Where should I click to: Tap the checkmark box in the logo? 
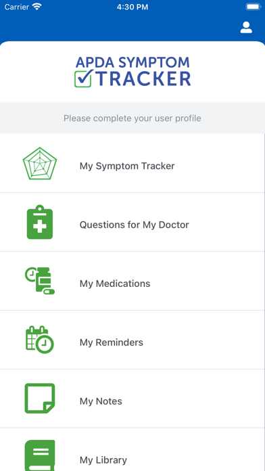pos(84,78)
